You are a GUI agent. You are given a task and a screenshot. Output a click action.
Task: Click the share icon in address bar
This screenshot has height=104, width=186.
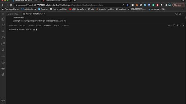pos(123,5)
